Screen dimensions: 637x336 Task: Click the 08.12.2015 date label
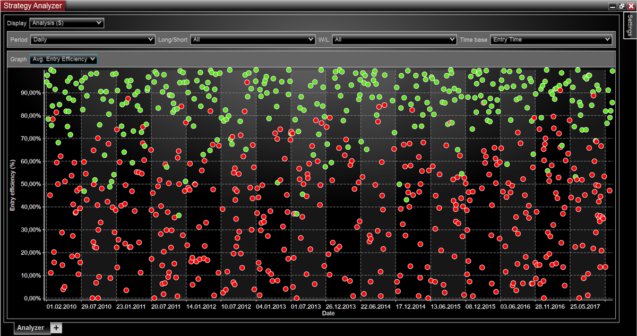[480, 306]
